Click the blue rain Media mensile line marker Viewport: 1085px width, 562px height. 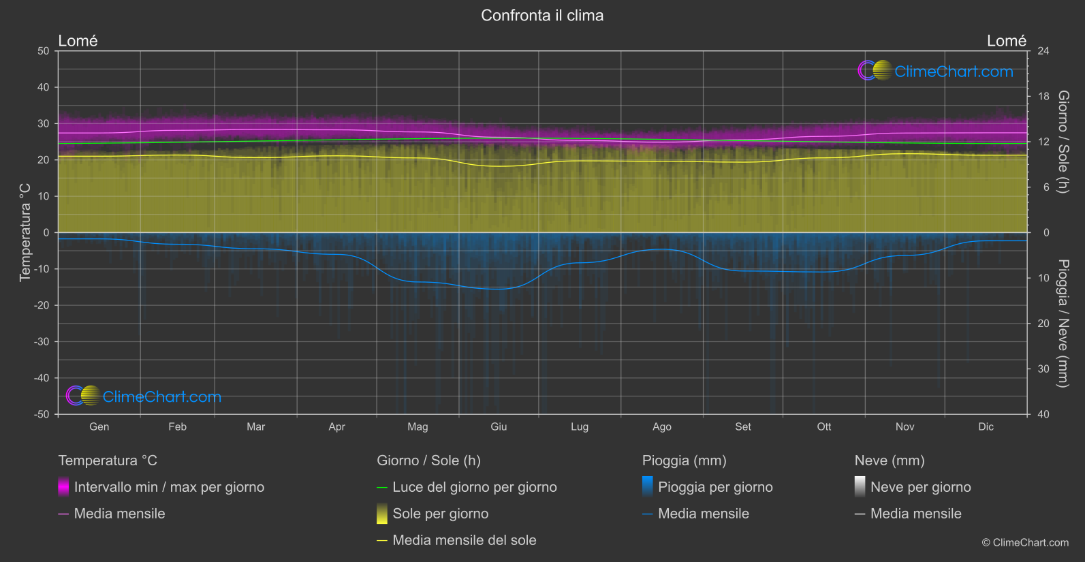(x=648, y=514)
